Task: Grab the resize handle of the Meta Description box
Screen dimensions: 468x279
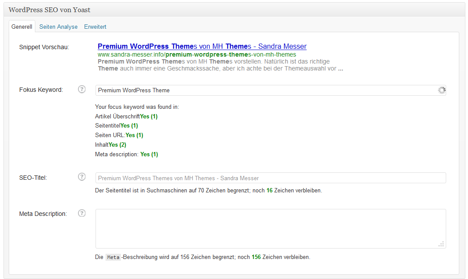Action: [441, 244]
